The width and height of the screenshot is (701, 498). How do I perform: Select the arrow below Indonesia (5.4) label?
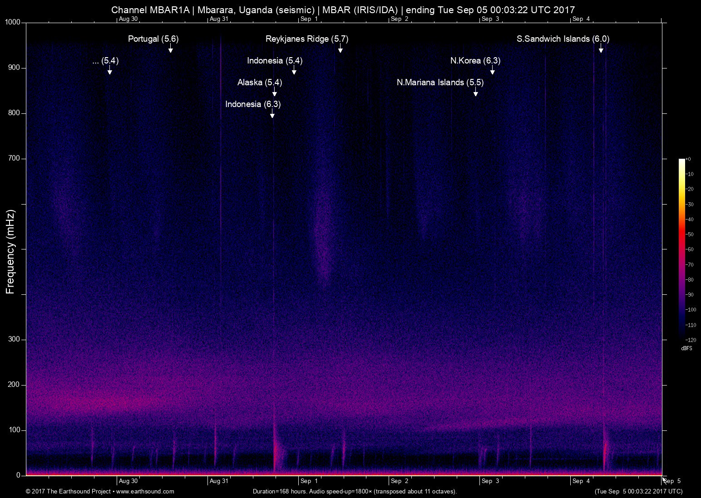[294, 71]
